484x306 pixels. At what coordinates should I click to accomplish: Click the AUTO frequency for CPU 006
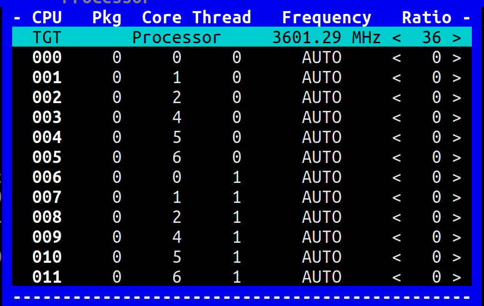click(x=321, y=177)
